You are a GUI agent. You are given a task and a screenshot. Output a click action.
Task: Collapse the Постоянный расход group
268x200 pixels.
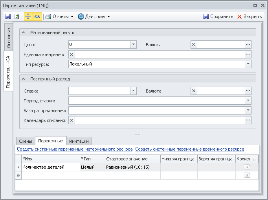[x=24, y=79]
